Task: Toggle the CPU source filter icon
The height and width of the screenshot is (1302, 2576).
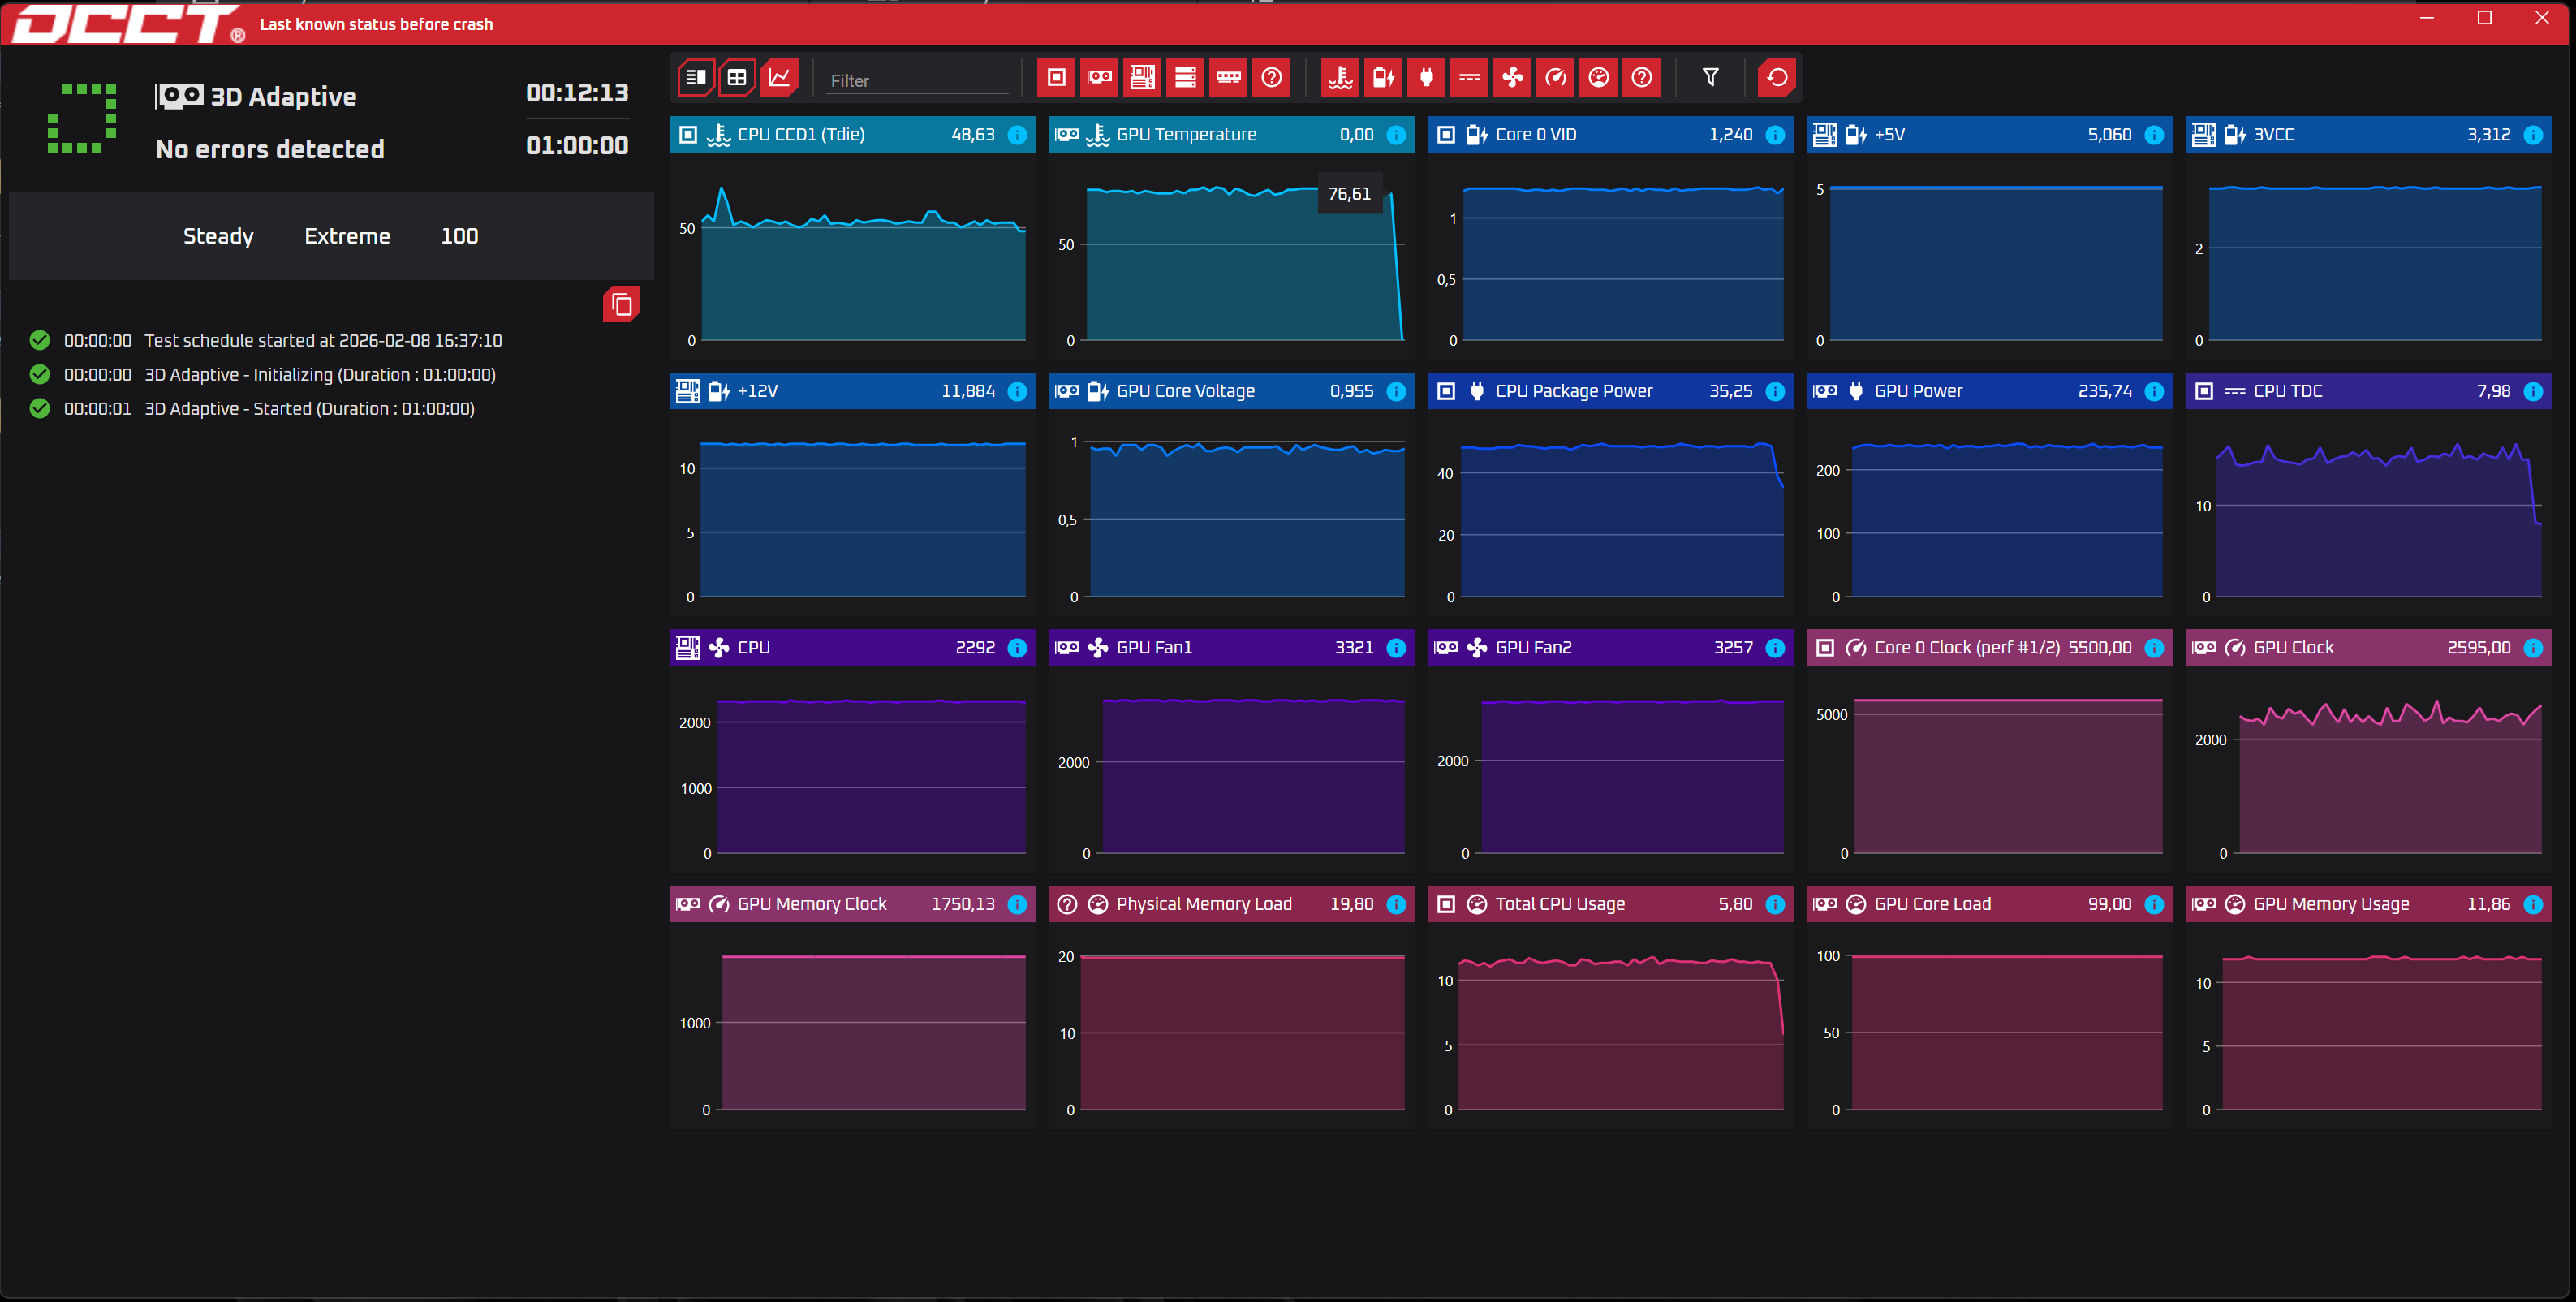Action: (1056, 77)
